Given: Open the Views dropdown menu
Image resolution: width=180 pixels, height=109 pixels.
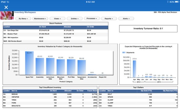Looking at the screenshot, I should [x=57, y=19].
